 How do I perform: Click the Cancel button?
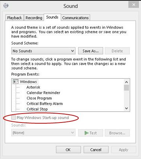coord(96,150)
